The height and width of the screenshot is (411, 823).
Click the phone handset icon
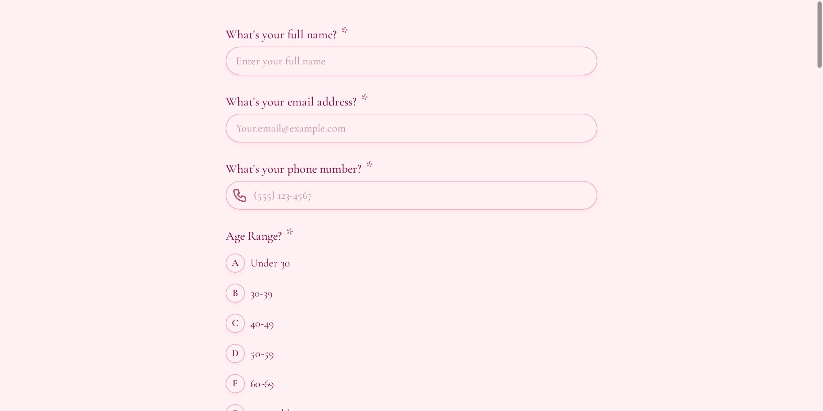point(240,196)
